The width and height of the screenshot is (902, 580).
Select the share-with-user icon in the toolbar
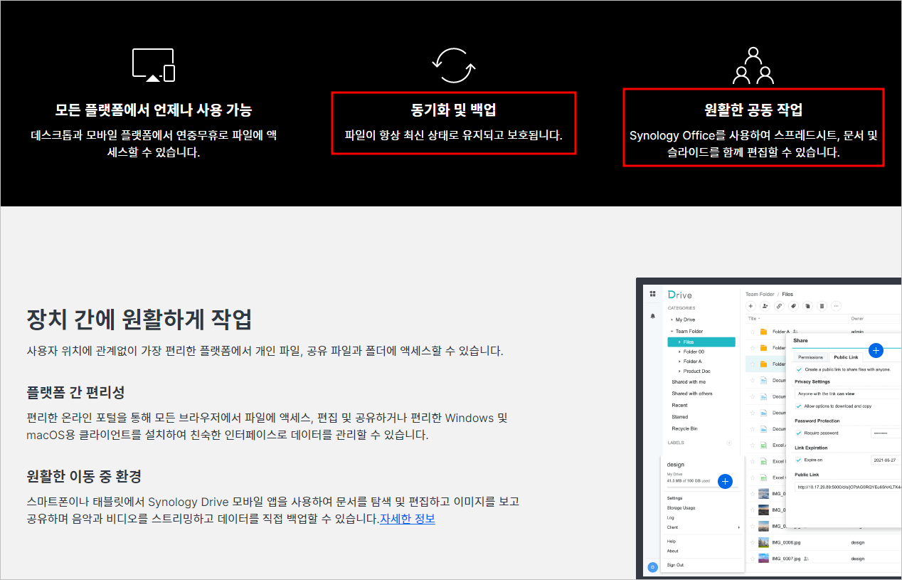pos(765,306)
